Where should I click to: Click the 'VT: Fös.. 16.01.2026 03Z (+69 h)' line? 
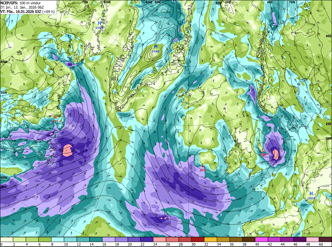28,11
